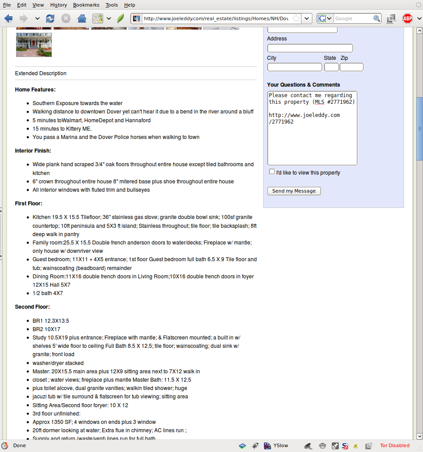Click into the State input field
Screen dimensions: 423x452
331,67
